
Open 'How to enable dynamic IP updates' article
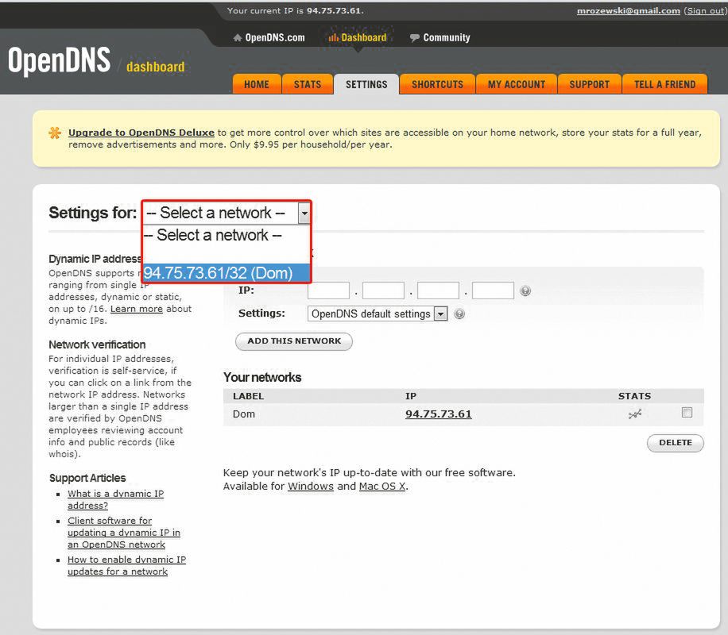click(126, 565)
